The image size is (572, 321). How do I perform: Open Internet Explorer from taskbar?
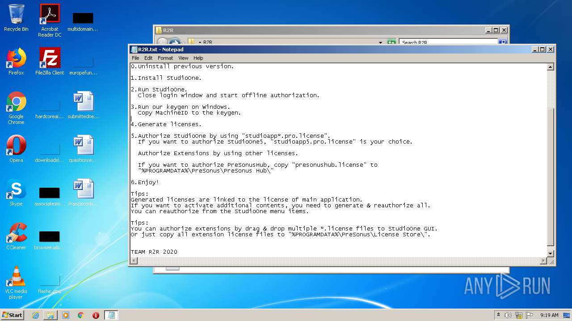click(x=35, y=315)
